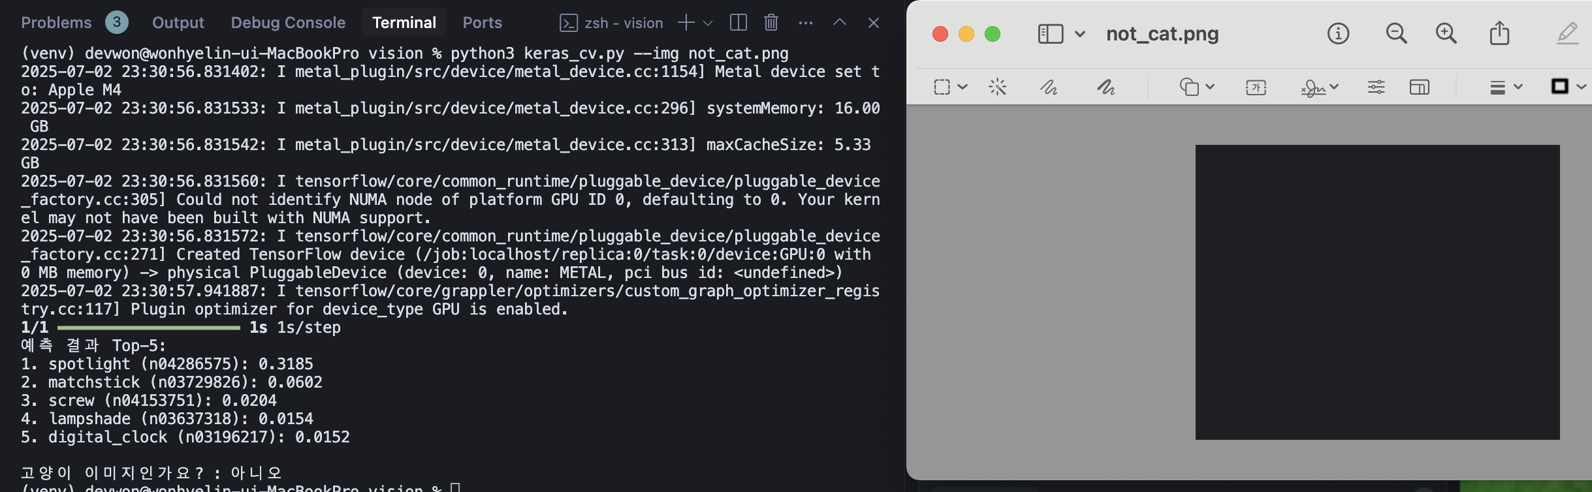Image resolution: width=1592 pixels, height=492 pixels.
Task: Switch to the Problems tab
Action: pos(56,23)
